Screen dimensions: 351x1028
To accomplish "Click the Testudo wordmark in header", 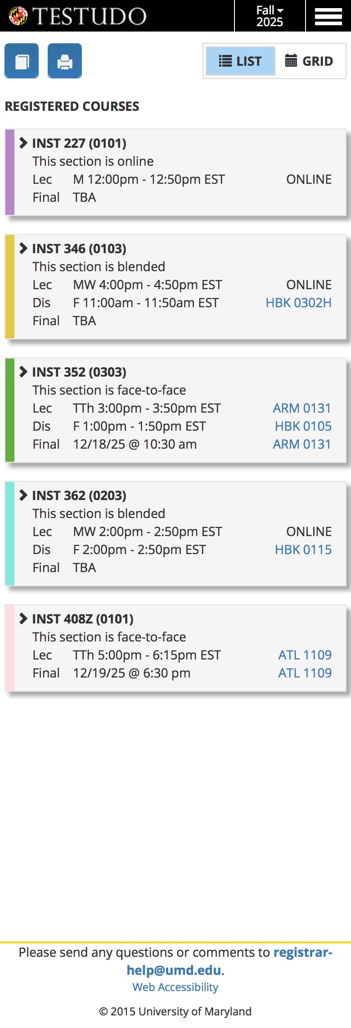I will tap(90, 15).
